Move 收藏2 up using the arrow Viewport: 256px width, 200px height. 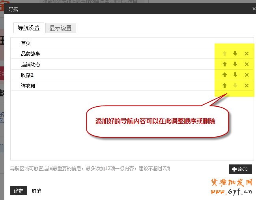[x=225, y=75]
